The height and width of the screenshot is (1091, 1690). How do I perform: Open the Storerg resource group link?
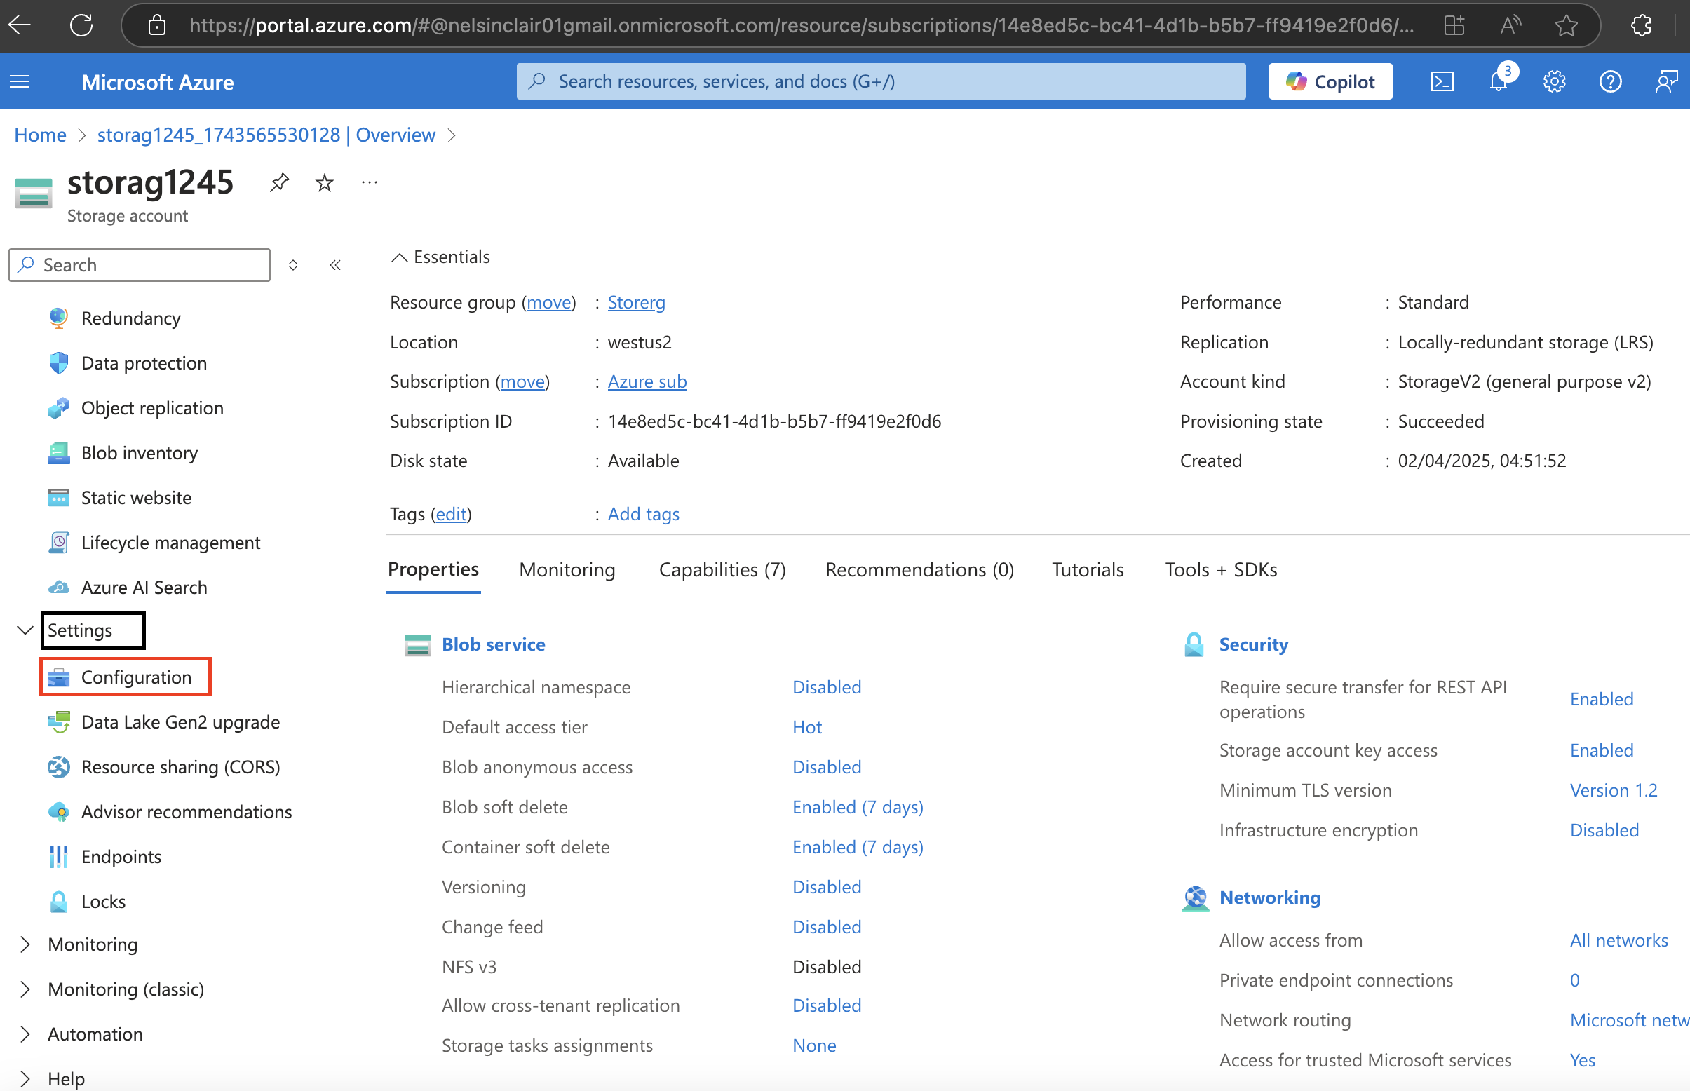pyautogui.click(x=636, y=302)
